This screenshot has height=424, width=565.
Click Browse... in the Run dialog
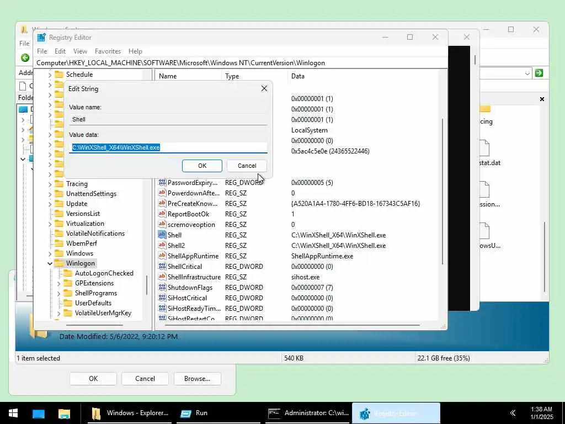pyautogui.click(x=197, y=379)
